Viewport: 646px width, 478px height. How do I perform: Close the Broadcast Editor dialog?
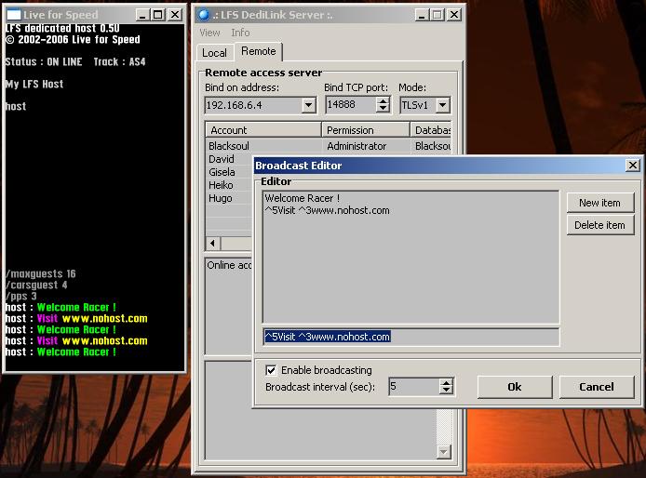(632, 166)
